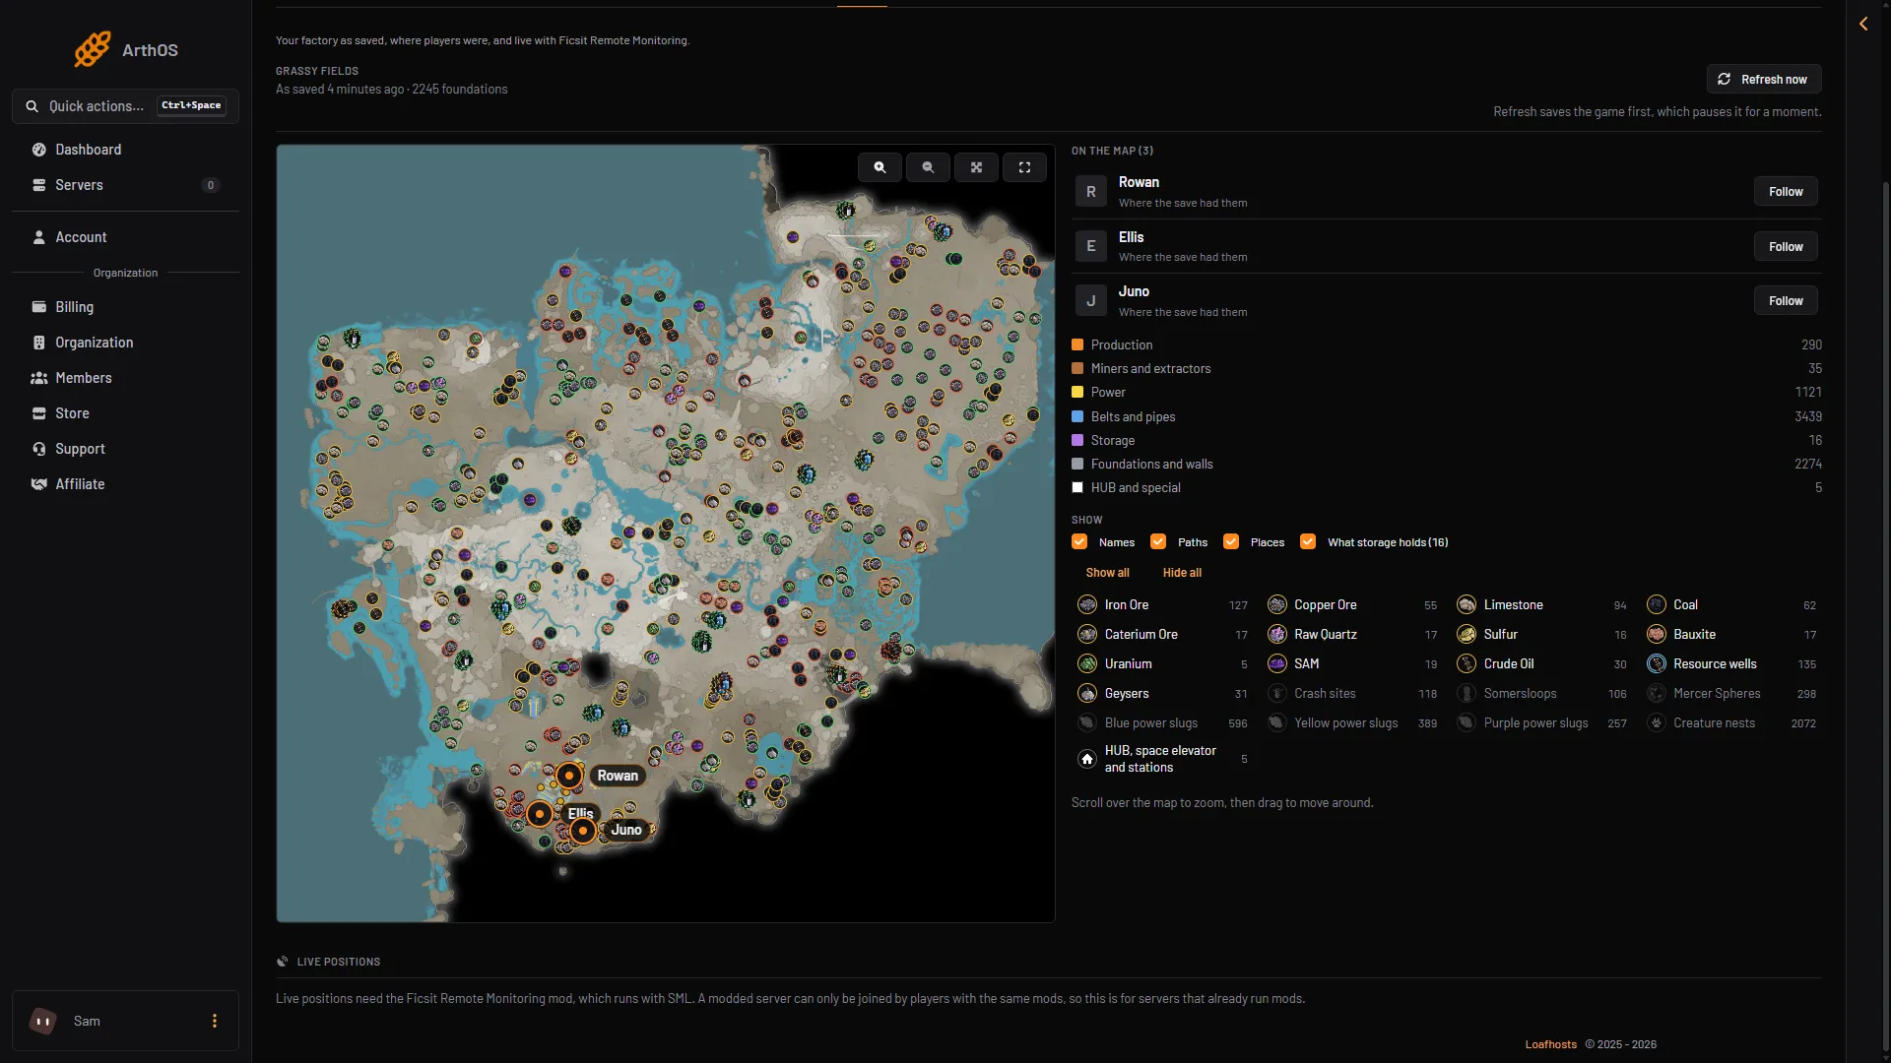
Task: Toggle the Limestone resource icon
Action: pyautogui.click(x=1467, y=605)
